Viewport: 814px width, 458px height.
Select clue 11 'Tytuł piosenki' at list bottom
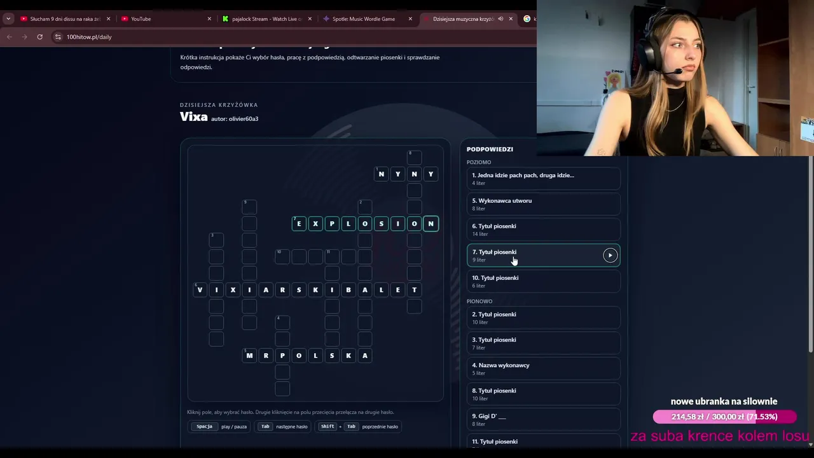tap(543, 442)
